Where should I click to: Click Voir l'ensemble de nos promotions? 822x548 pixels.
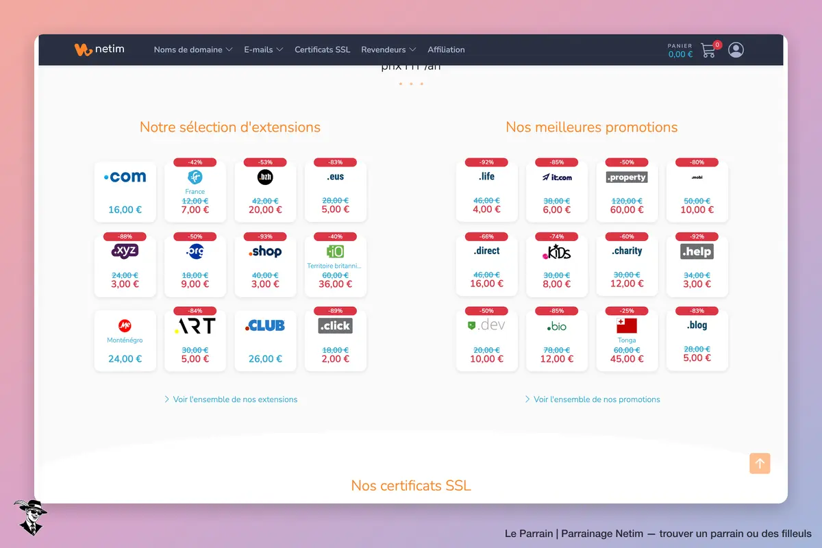pyautogui.click(x=592, y=399)
